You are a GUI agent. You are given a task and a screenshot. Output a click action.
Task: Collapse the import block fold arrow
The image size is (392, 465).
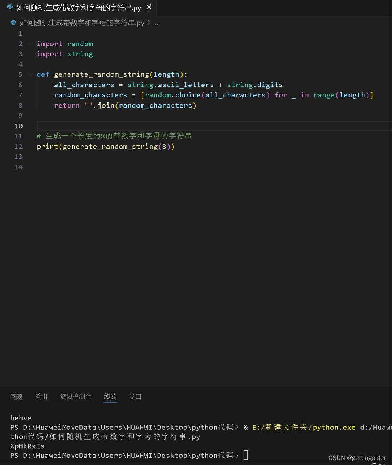point(30,44)
